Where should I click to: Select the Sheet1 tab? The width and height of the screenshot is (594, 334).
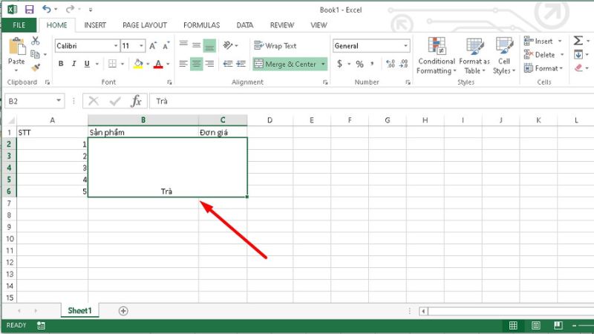[79, 310]
